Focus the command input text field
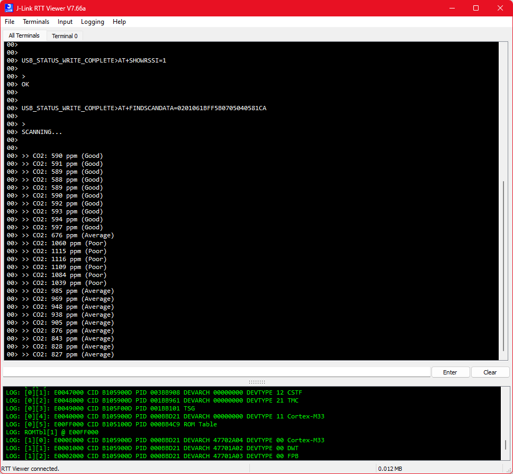Image resolution: width=513 pixels, height=474 pixels. pos(217,372)
